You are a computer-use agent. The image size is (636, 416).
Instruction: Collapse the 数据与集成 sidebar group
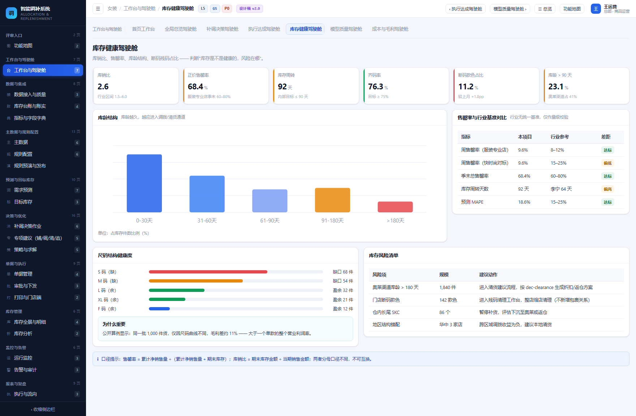tap(43, 84)
